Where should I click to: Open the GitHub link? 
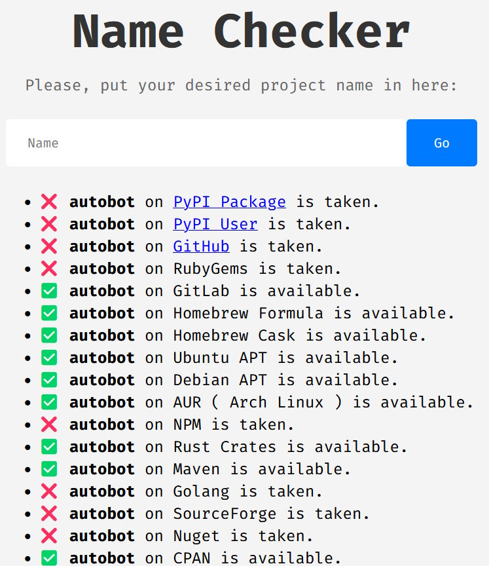click(201, 246)
